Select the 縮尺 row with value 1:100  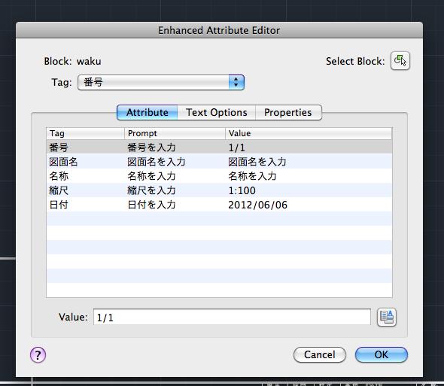219,190
